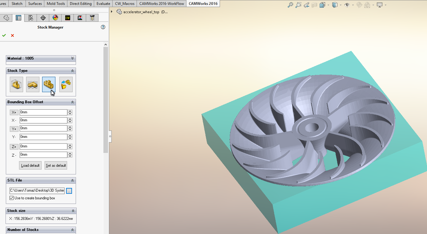Collapse the Bounding Box Offset section

[x=72, y=102]
